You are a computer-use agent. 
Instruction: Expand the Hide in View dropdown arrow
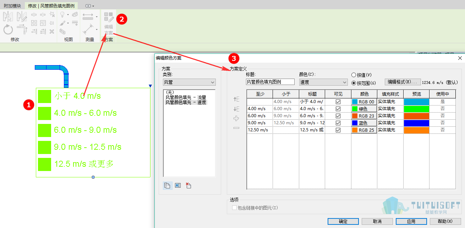click(67, 15)
